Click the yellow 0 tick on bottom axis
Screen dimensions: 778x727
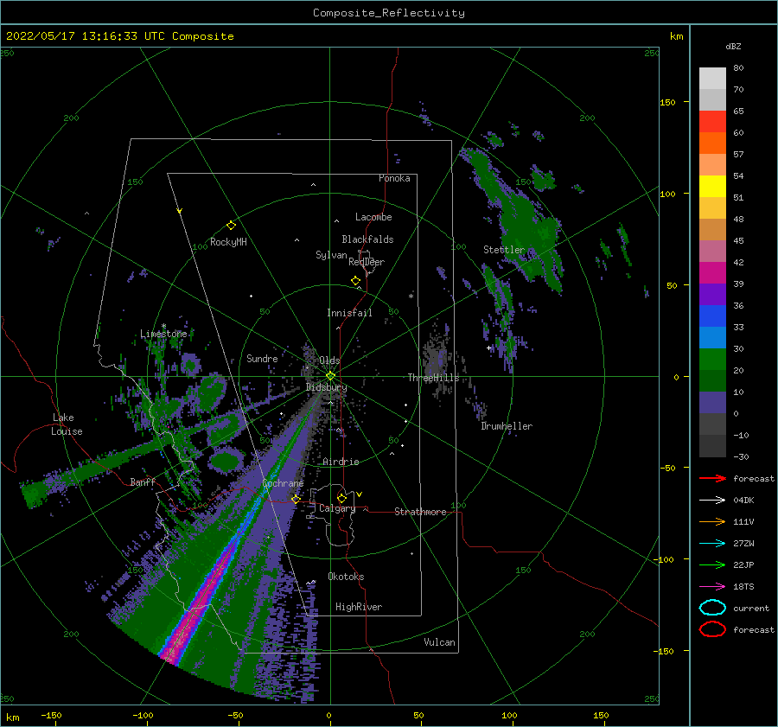328,715
